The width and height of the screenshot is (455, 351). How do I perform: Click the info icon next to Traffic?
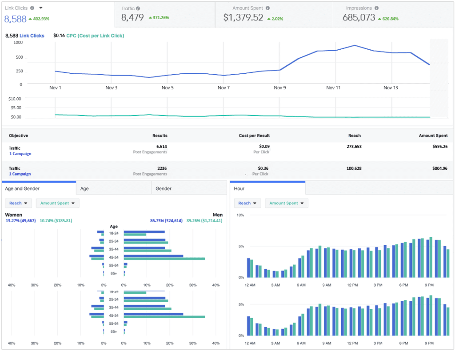point(138,8)
